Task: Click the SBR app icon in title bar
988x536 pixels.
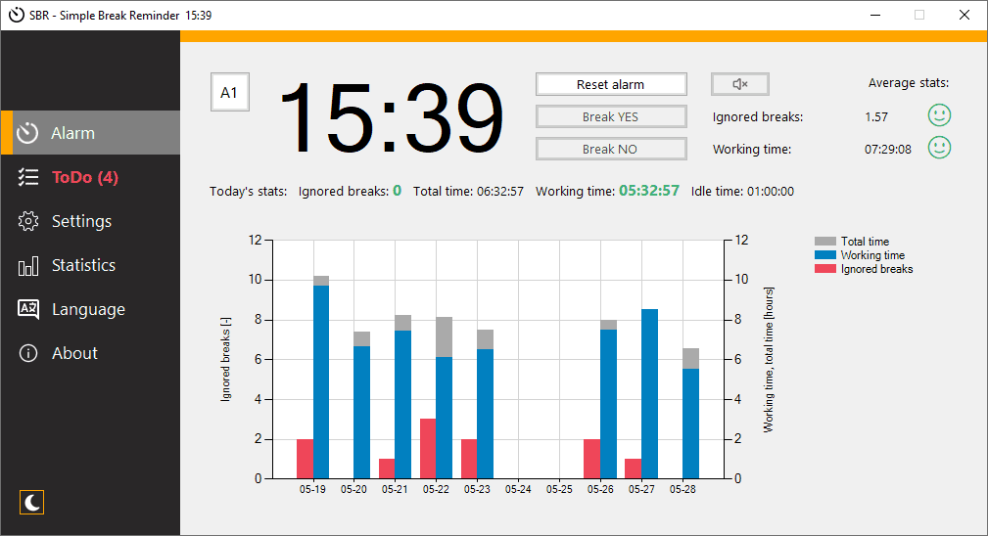Action: [x=17, y=15]
